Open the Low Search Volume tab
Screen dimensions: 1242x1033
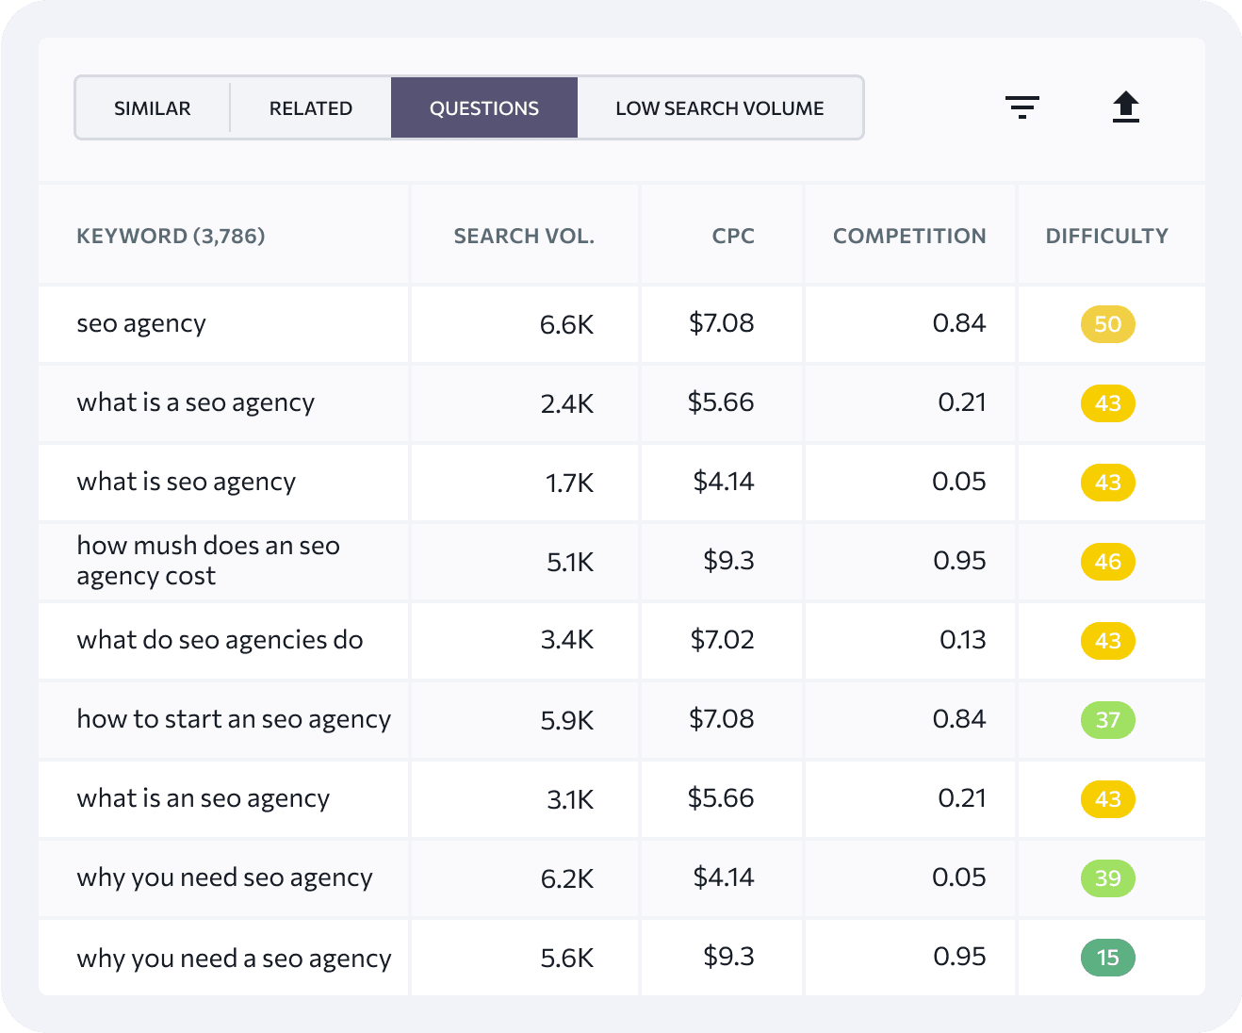tap(719, 108)
